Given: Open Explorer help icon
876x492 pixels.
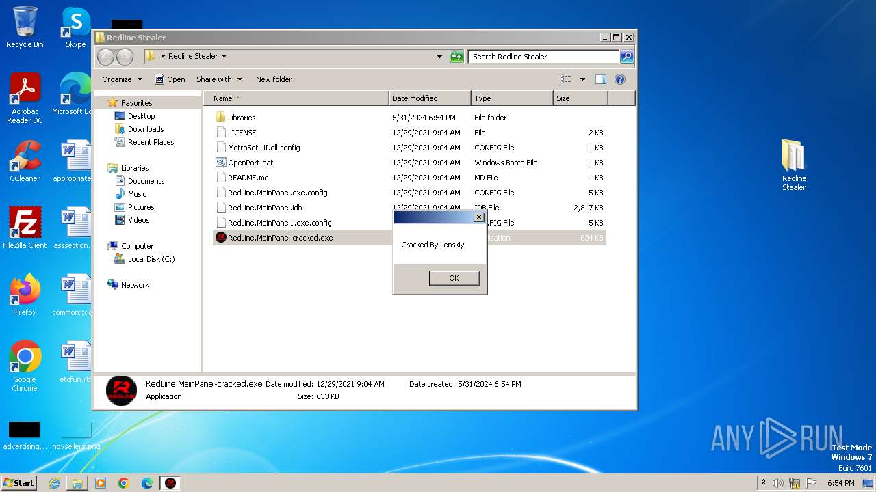Looking at the screenshot, I should click(620, 79).
